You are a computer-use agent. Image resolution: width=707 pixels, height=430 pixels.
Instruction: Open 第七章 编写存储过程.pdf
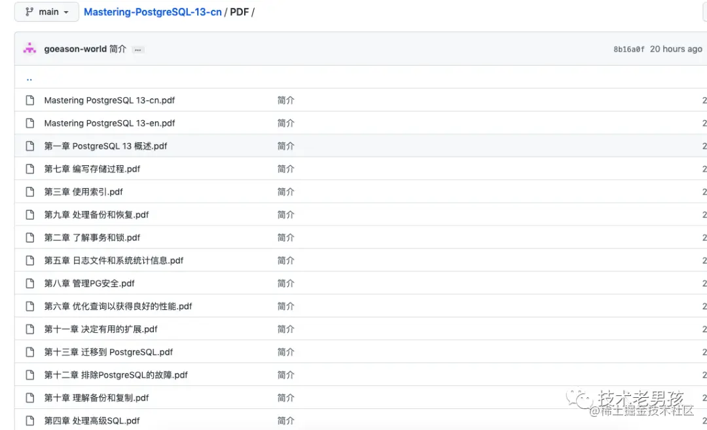92,169
